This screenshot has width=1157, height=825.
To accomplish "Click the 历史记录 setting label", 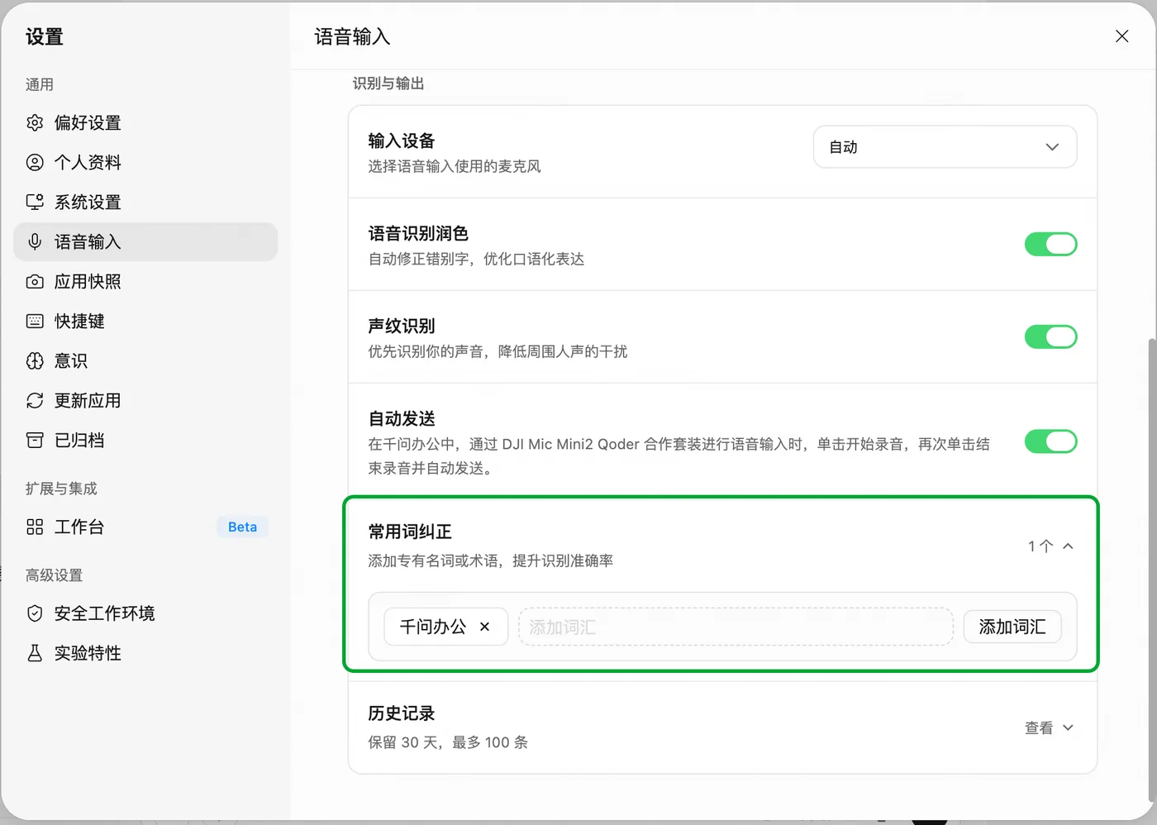I will 402,713.
